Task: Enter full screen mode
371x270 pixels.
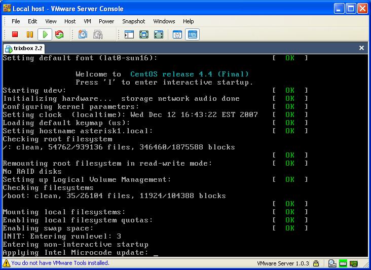Action: [144, 34]
